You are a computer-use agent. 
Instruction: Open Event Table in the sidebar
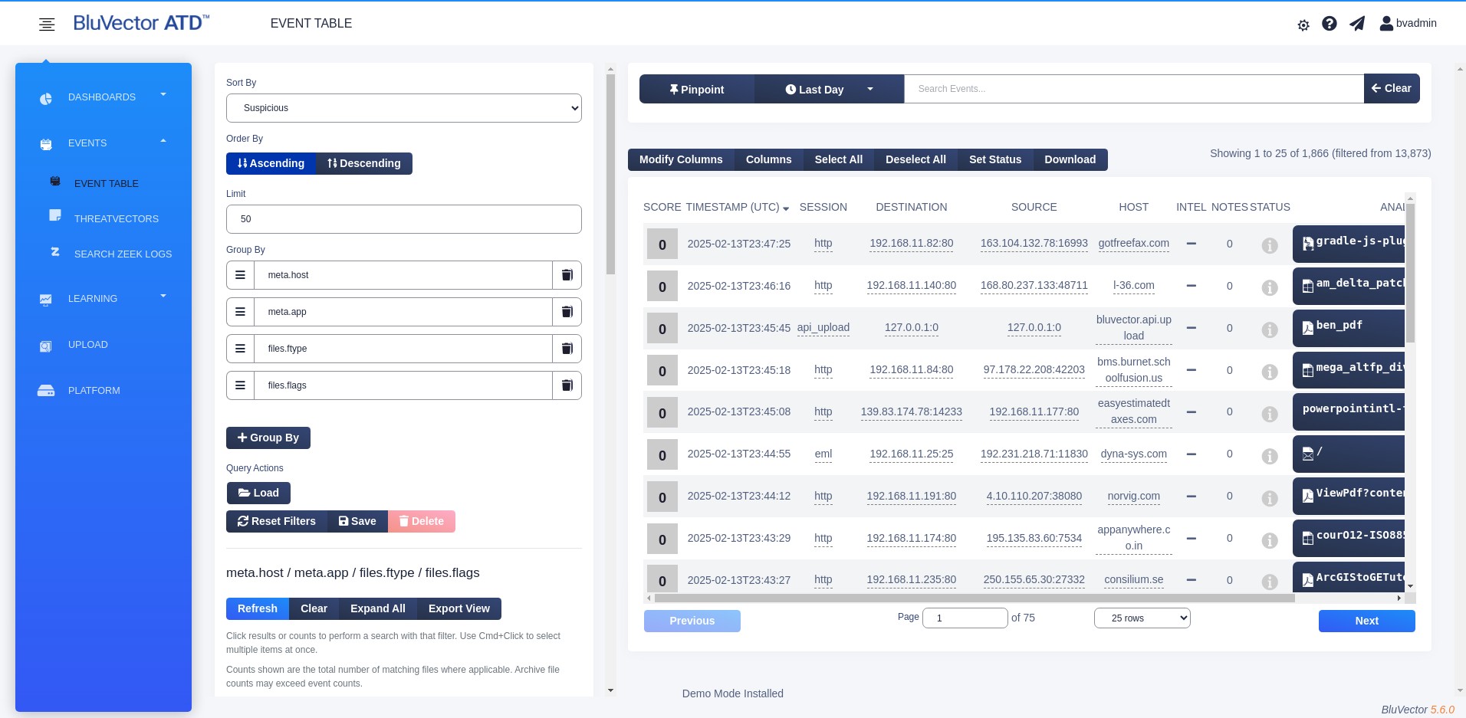107,184
